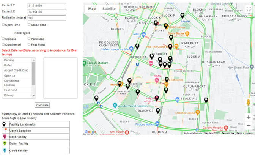Click Facility Landmarks legend row

click(36, 124)
